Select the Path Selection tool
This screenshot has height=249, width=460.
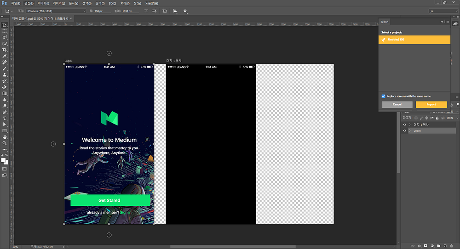point(5,124)
